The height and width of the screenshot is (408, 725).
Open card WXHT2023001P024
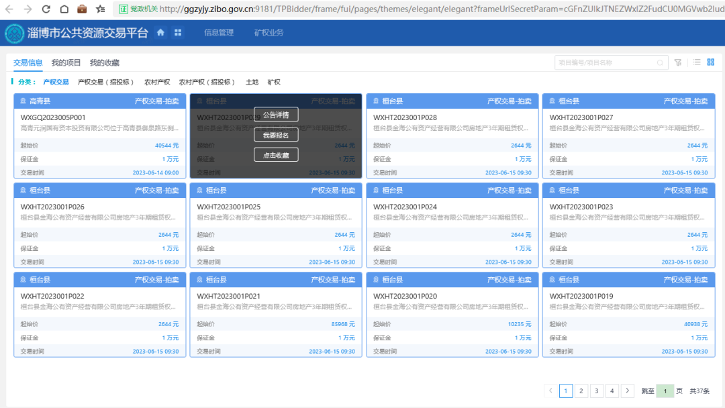[x=452, y=225]
